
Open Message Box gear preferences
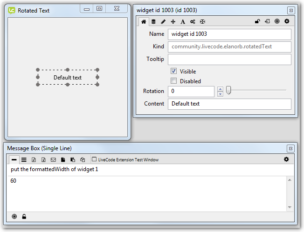click(x=286, y=159)
